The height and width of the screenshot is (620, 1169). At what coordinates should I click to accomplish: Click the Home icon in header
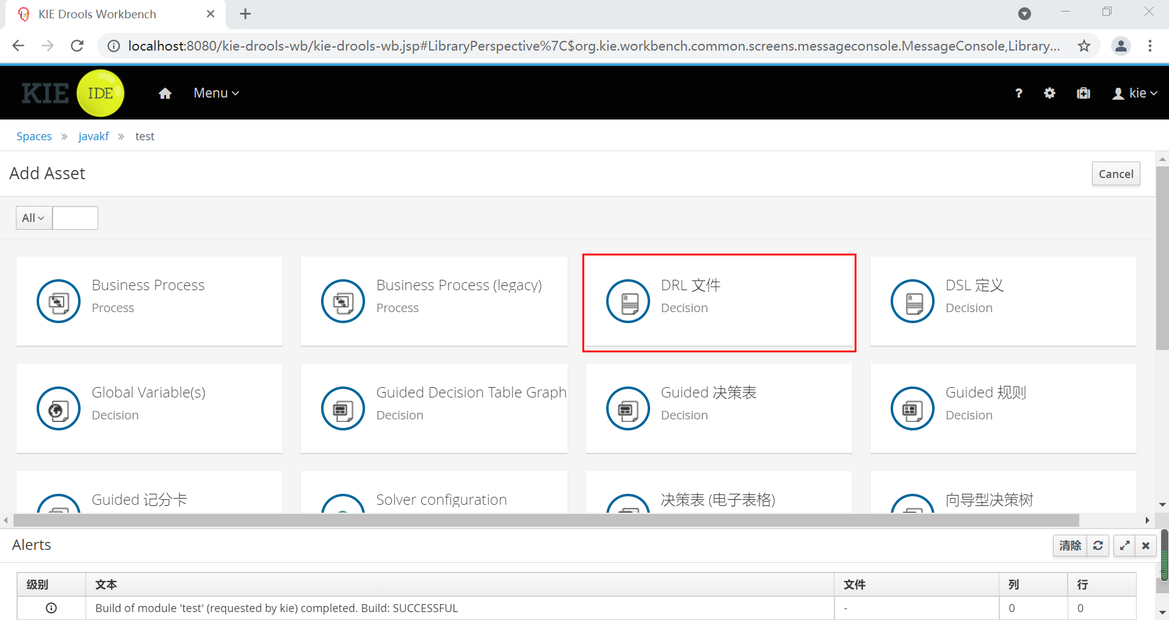(165, 93)
